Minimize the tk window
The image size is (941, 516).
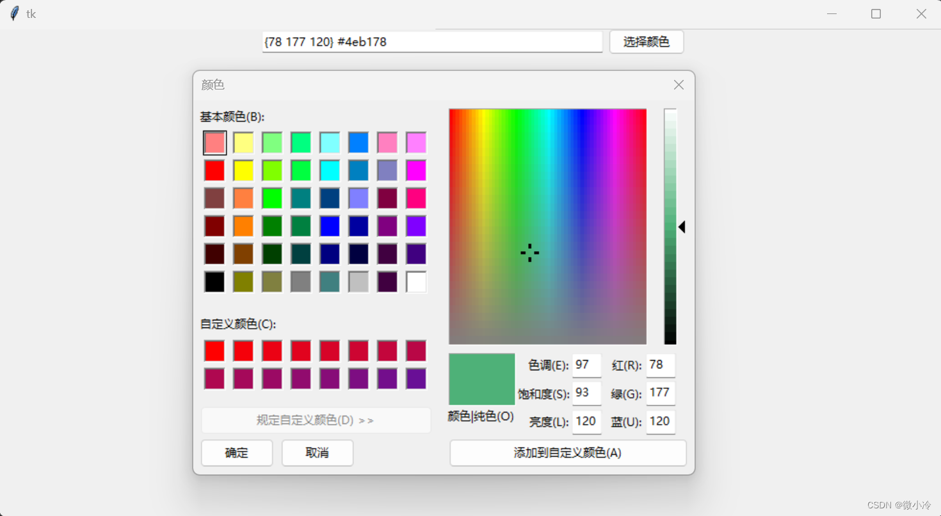coord(832,14)
